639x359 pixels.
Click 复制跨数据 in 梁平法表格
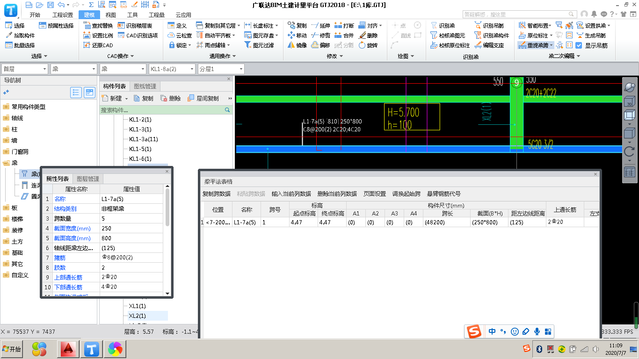[216, 194]
